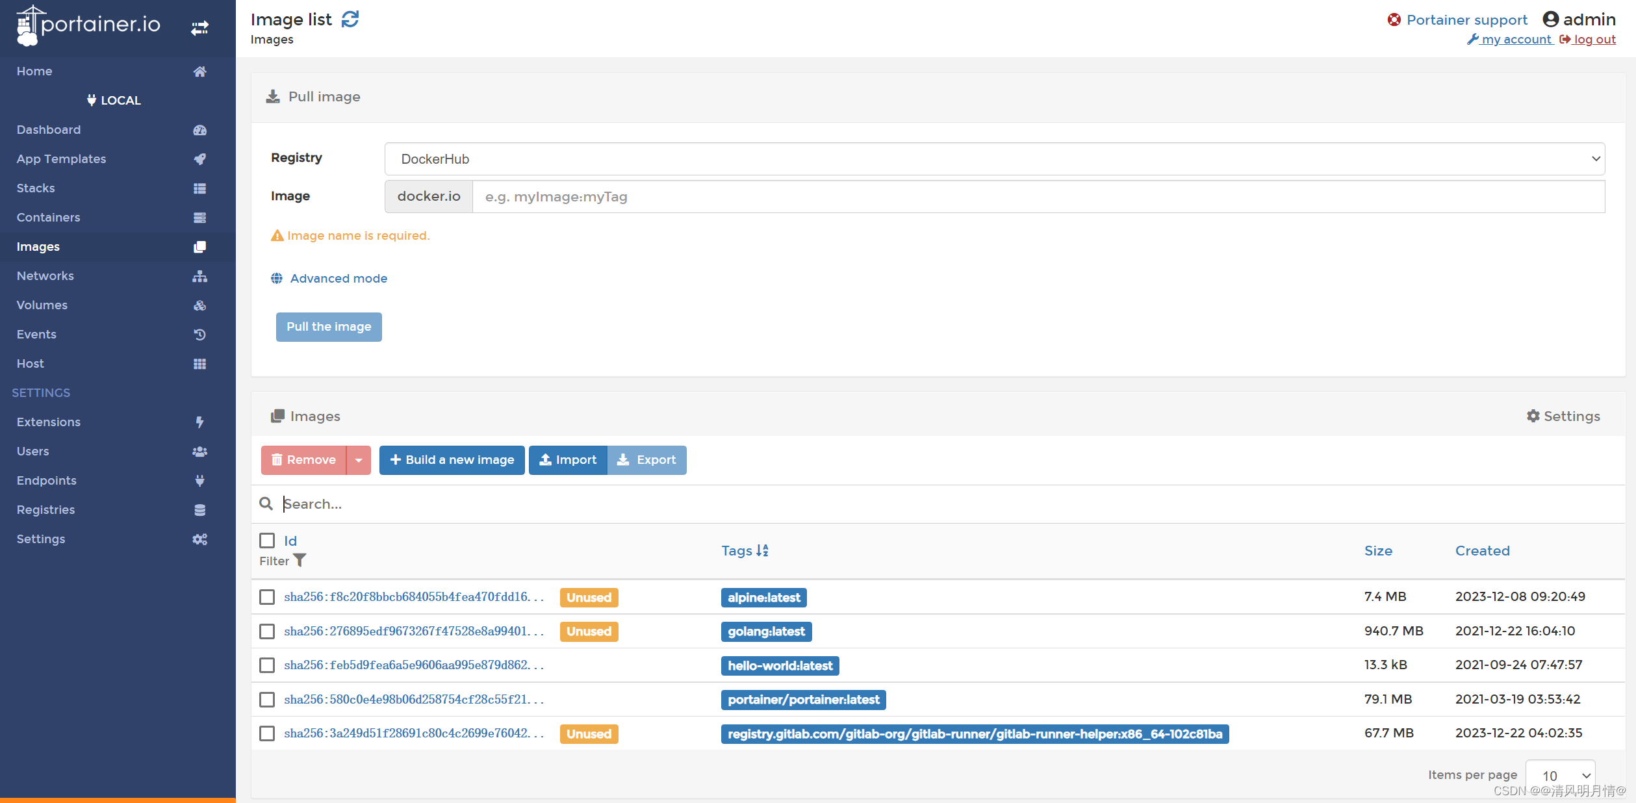Check the portainer/portainer:latest row checkbox
The height and width of the screenshot is (803, 1636).
(267, 700)
